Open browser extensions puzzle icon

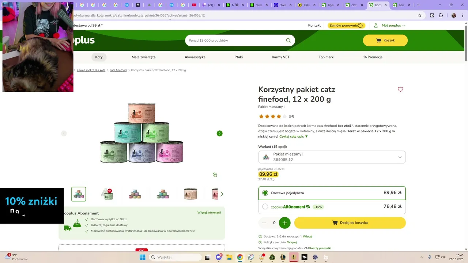(441, 15)
